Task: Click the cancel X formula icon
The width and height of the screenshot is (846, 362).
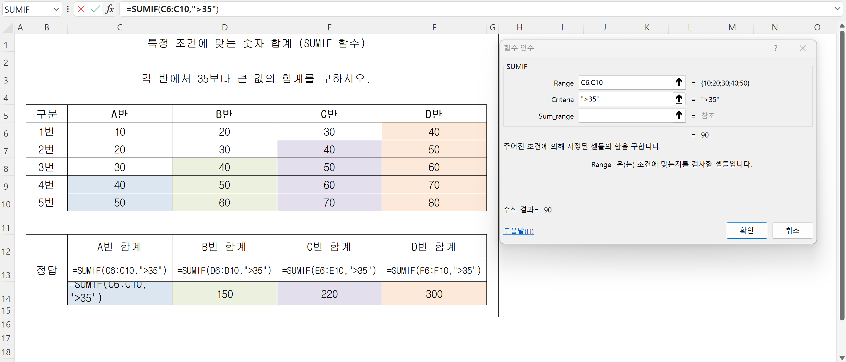Action: pos(81,9)
